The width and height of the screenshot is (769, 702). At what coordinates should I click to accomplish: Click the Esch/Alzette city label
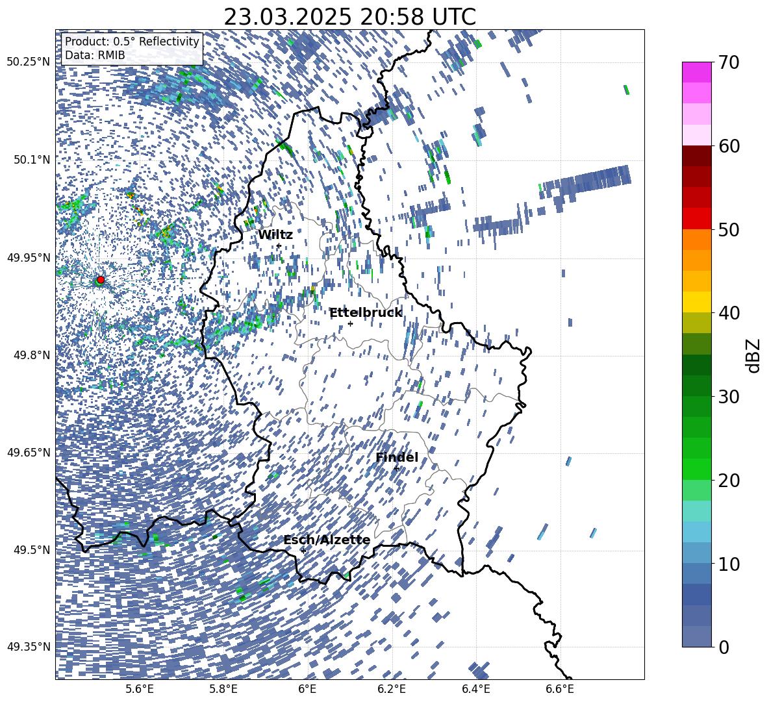pyautogui.click(x=327, y=540)
